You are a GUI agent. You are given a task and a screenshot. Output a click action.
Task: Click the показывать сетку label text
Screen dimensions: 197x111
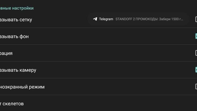[x=16, y=20]
